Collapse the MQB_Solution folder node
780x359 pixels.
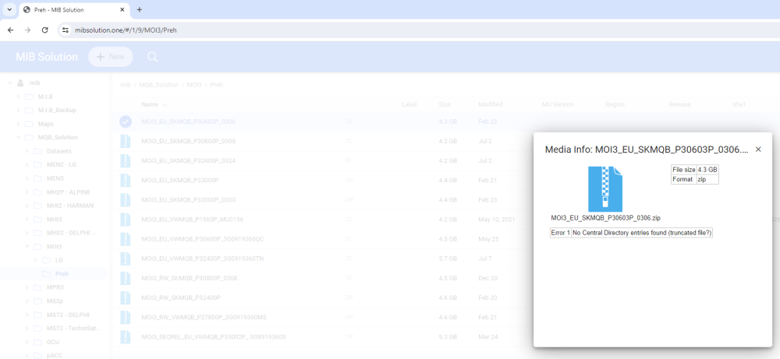pos(19,138)
